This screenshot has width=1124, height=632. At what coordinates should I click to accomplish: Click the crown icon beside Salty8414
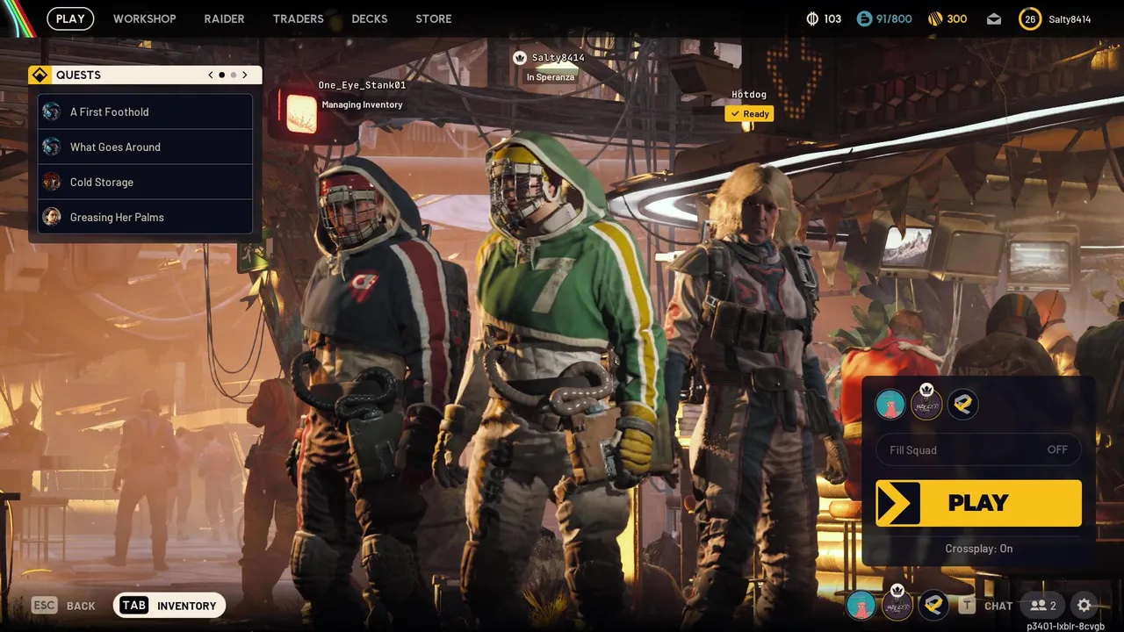(520, 58)
